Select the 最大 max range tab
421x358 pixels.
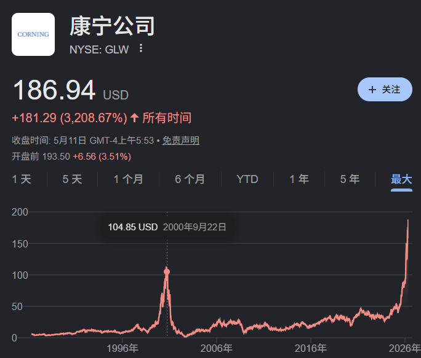[x=401, y=179]
